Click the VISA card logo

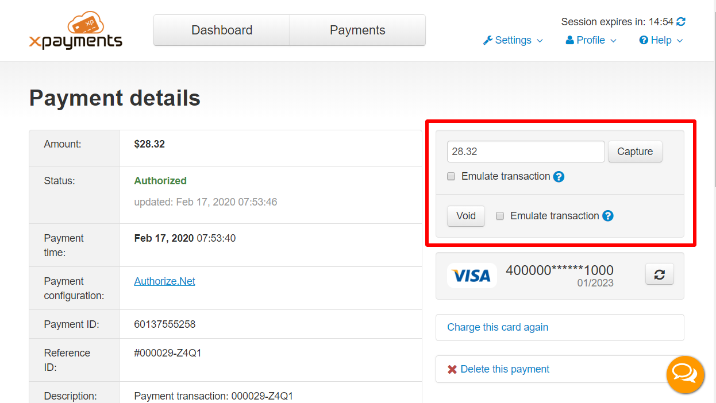click(472, 276)
